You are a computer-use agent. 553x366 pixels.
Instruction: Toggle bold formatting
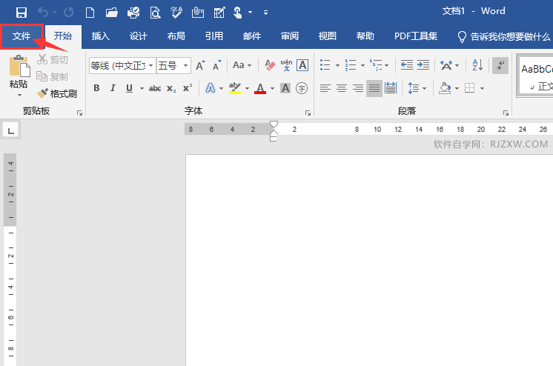(96, 88)
